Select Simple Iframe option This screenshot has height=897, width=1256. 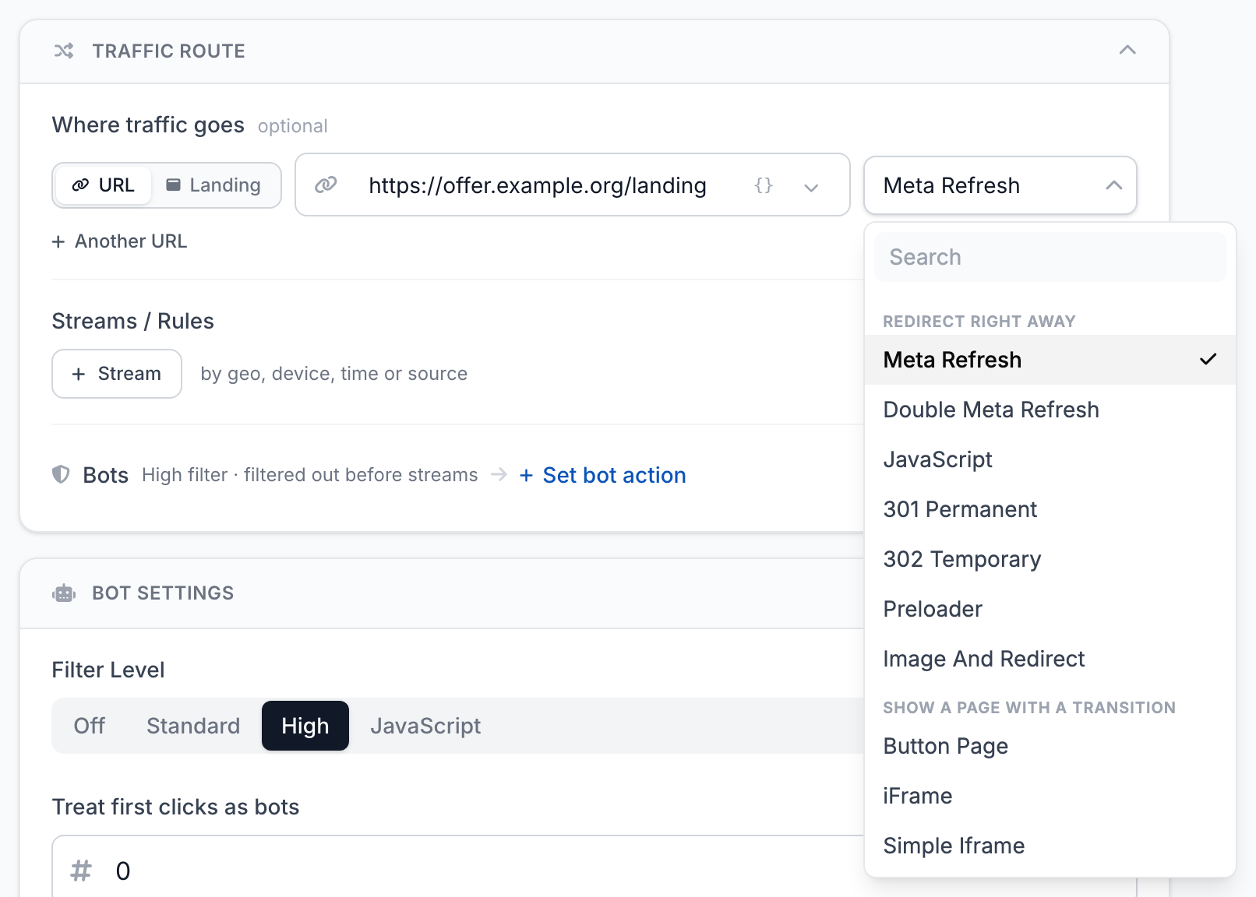pyautogui.click(x=1050, y=846)
